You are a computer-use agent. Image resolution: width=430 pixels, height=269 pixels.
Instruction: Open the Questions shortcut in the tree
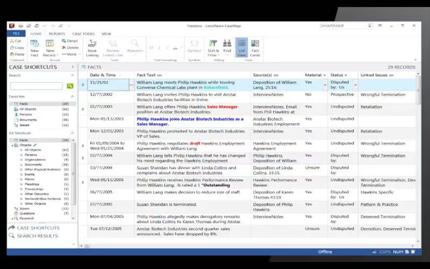pyautogui.click(x=27, y=213)
